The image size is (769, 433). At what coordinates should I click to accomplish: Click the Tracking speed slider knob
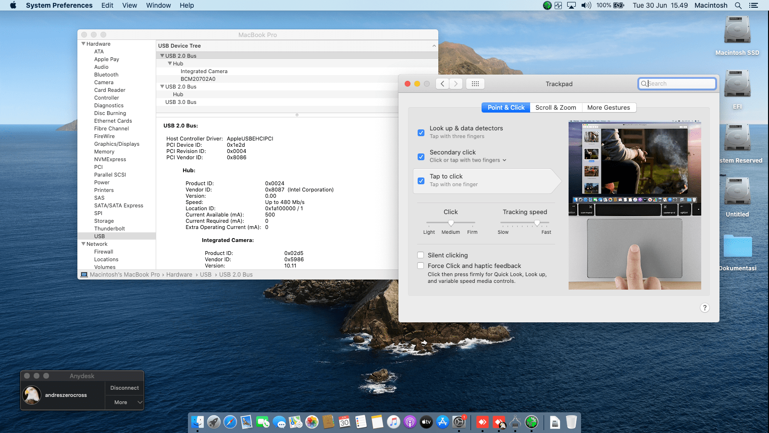coord(537,223)
